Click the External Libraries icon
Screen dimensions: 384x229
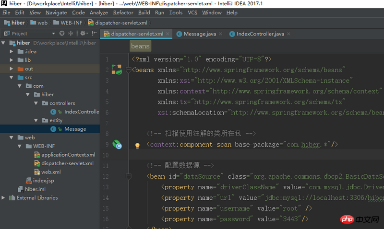(12, 198)
